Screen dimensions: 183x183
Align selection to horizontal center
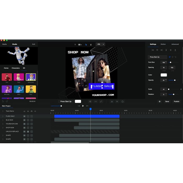[x=157, y=50]
